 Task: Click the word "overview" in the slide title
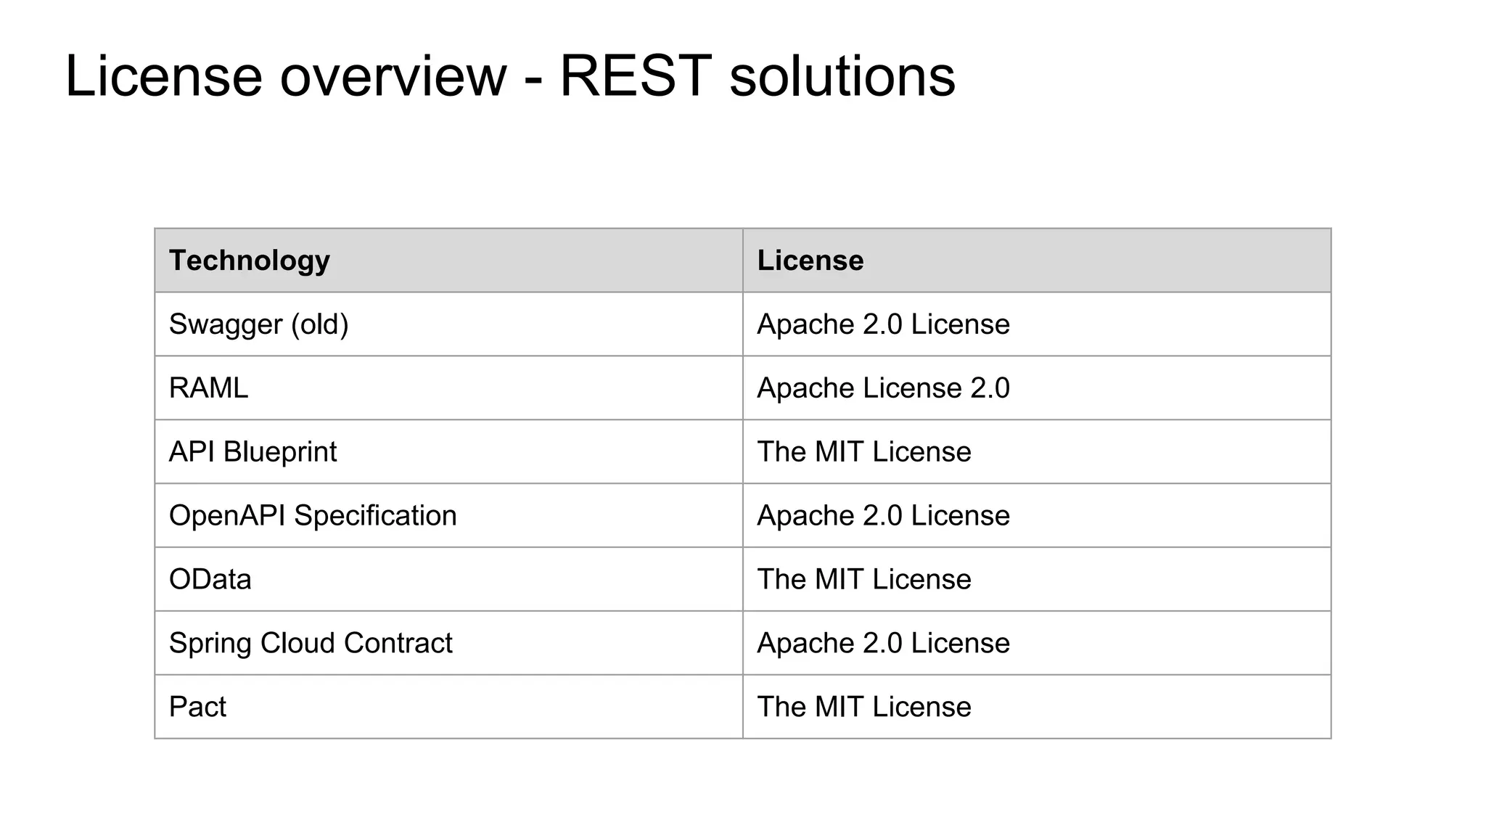pyautogui.click(x=393, y=75)
